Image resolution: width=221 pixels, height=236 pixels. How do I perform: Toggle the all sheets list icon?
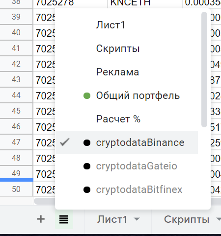pos(64,219)
